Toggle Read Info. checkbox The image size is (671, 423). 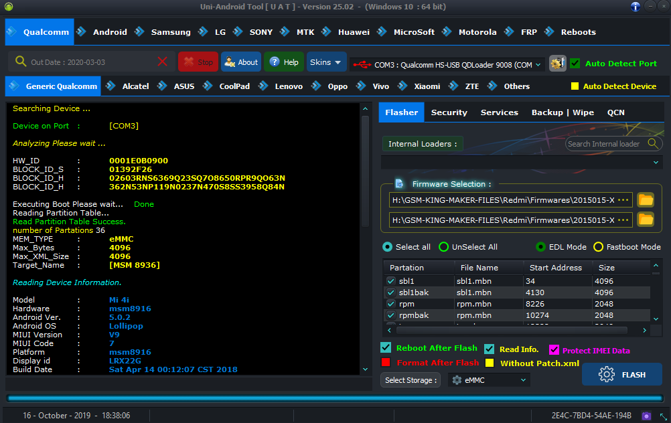pyautogui.click(x=489, y=349)
